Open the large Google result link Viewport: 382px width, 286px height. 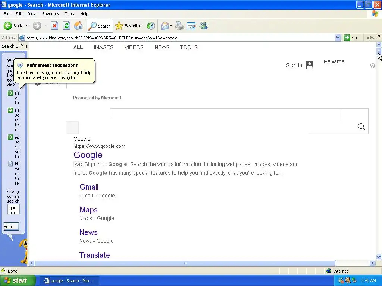click(88, 155)
